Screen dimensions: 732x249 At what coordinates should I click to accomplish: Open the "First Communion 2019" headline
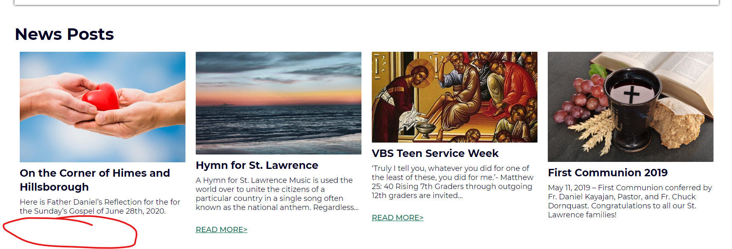608,173
